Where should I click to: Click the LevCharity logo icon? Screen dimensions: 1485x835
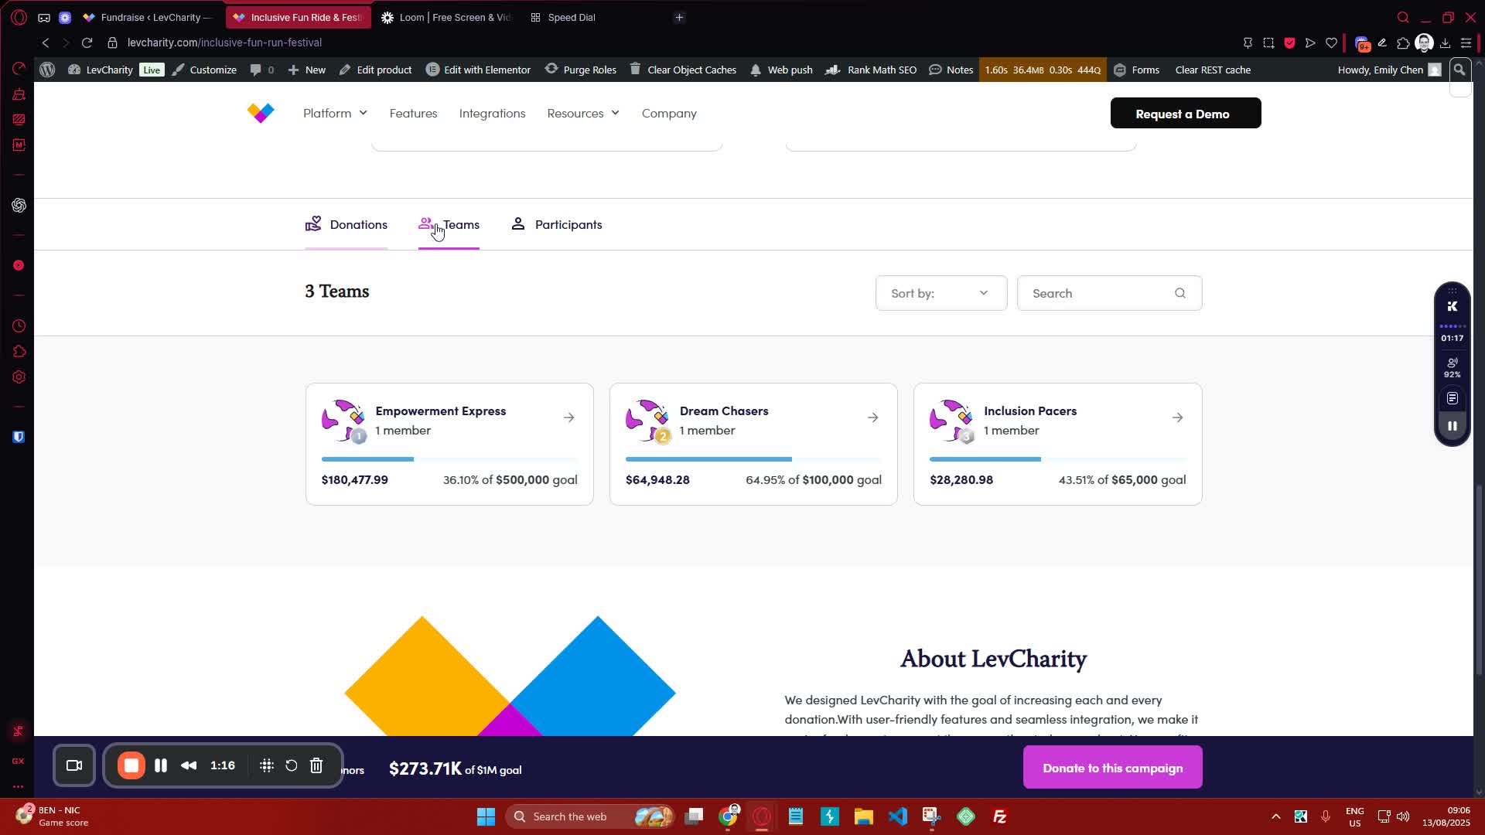[261, 113]
